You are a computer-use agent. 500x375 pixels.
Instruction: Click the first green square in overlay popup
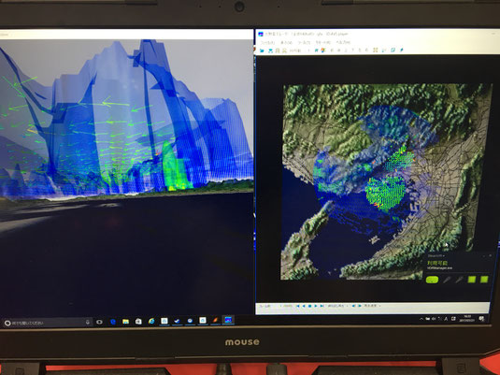click(472, 280)
